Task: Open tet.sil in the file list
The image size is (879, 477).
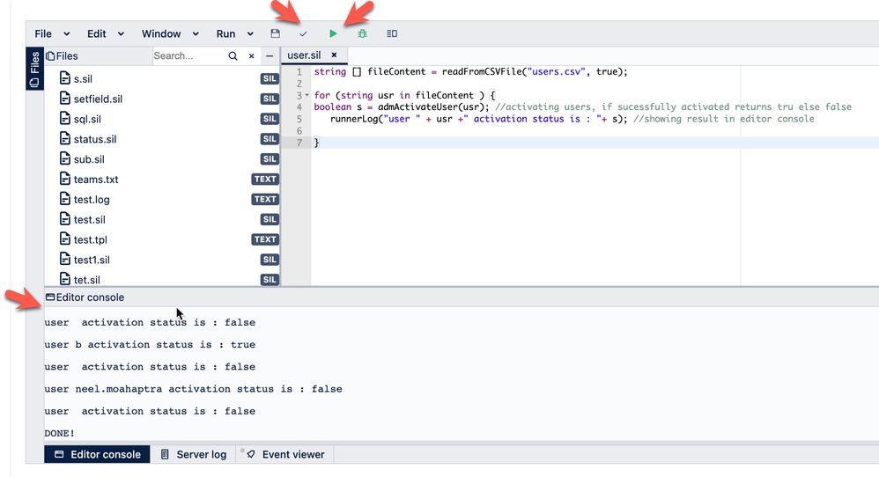Action: [87, 280]
